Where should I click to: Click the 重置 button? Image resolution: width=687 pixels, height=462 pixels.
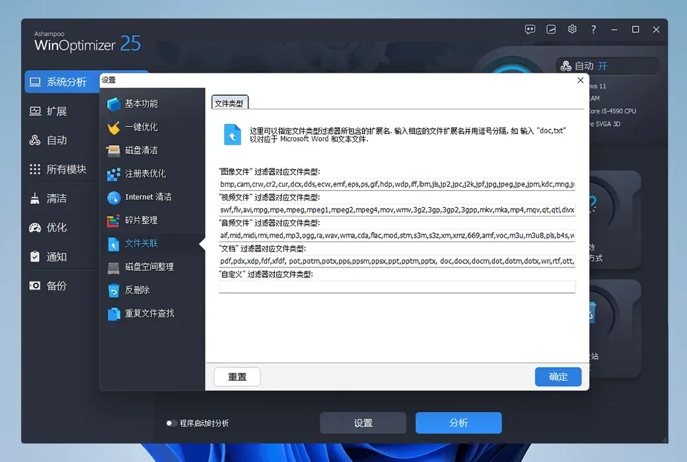point(237,377)
